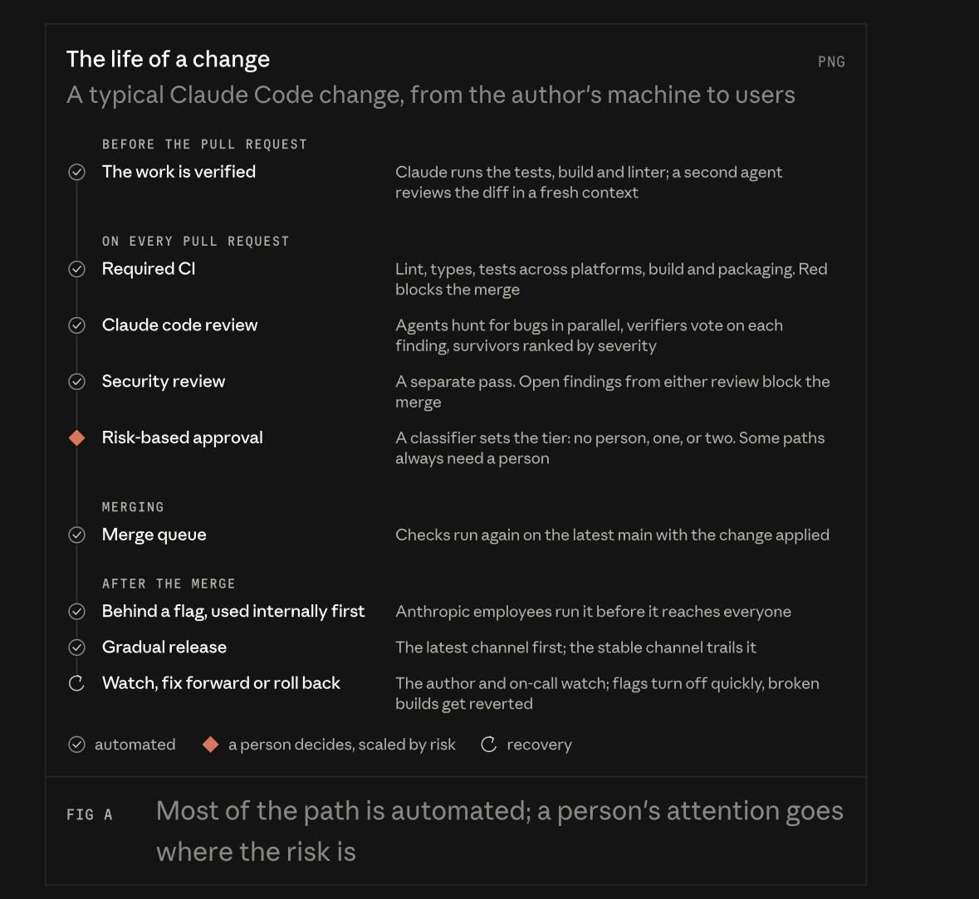The height and width of the screenshot is (899, 979).
Task: Click the orange diamond legend swatch
Action: point(210,744)
